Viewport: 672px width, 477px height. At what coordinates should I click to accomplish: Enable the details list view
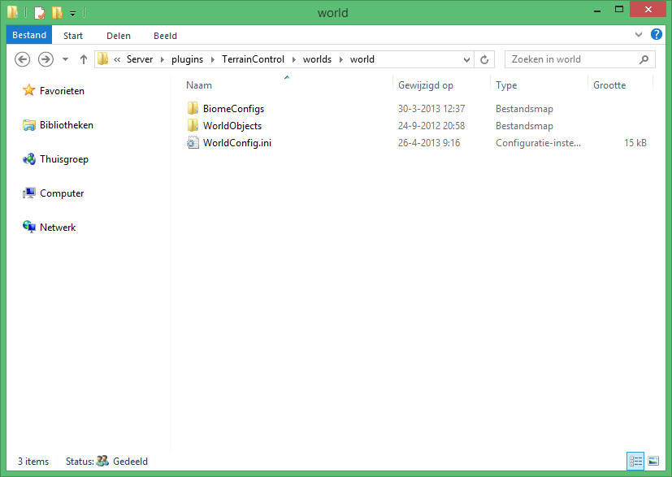point(635,461)
